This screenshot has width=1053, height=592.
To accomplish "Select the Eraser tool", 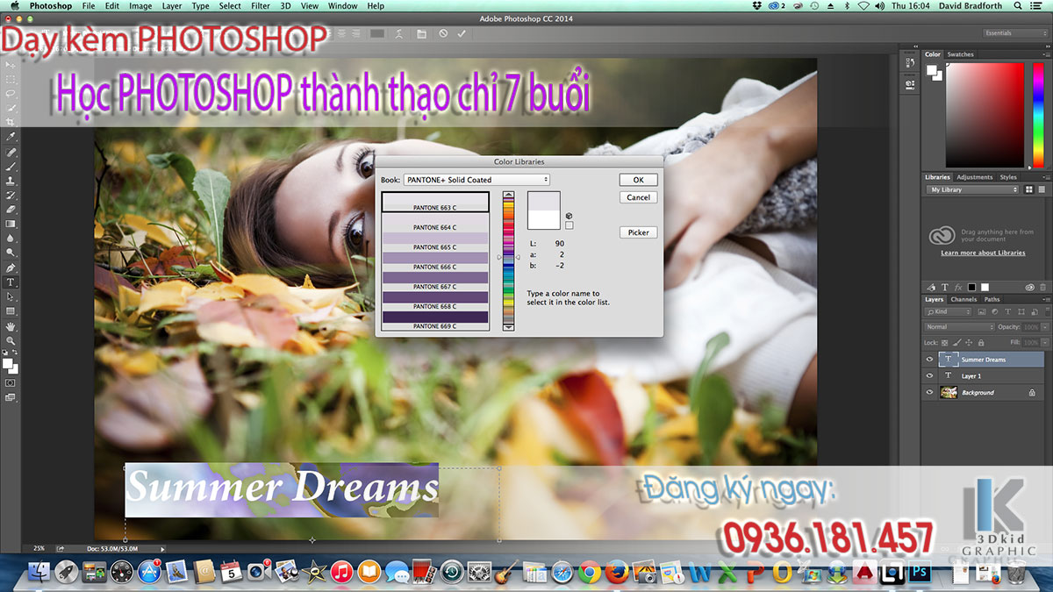I will 11,210.
